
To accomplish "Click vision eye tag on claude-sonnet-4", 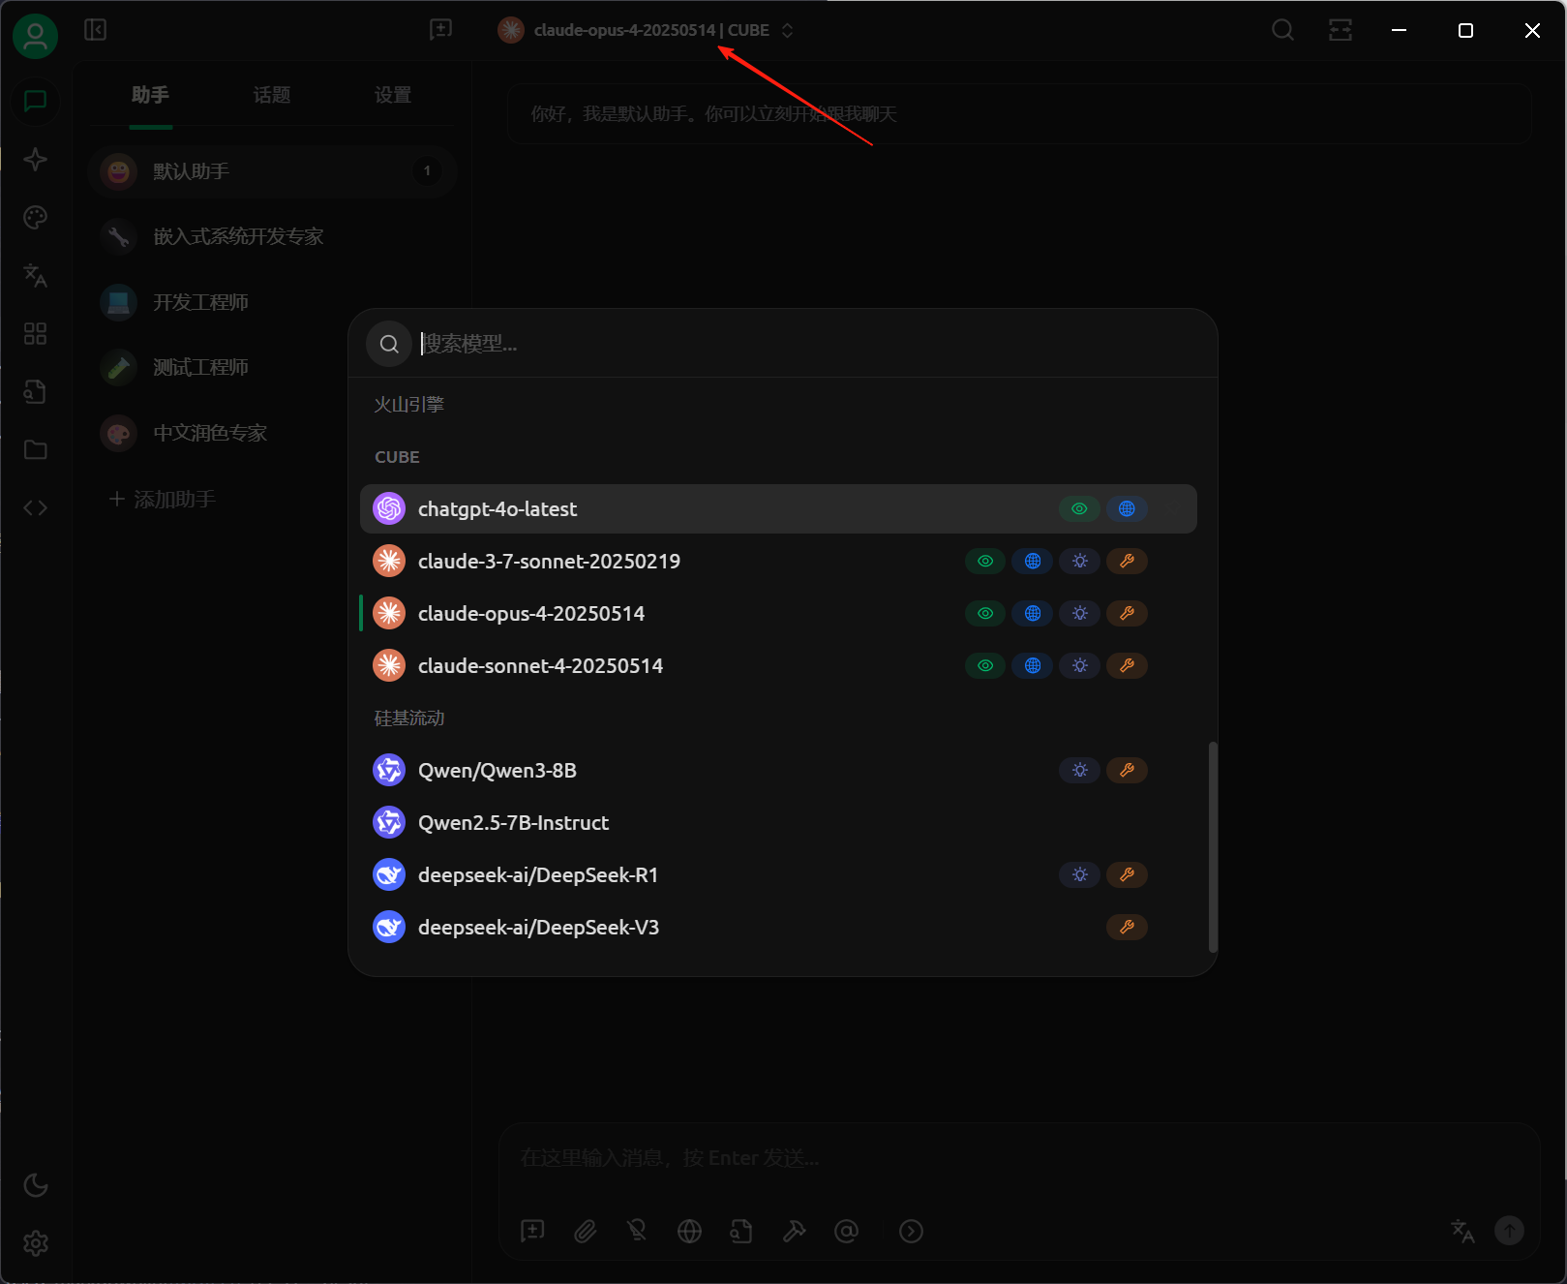I will pyautogui.click(x=985, y=665).
